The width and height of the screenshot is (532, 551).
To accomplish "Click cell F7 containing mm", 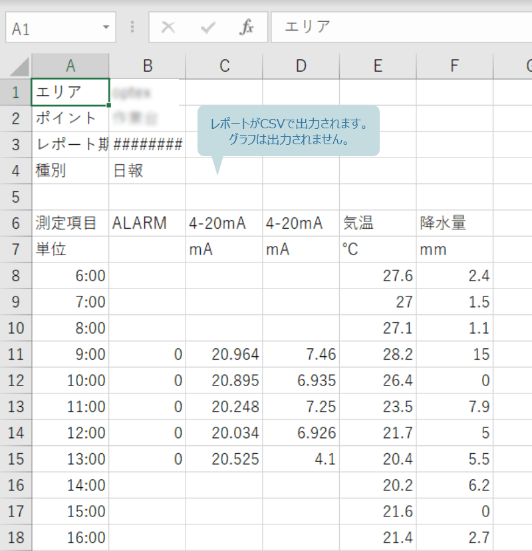I will [x=455, y=249].
